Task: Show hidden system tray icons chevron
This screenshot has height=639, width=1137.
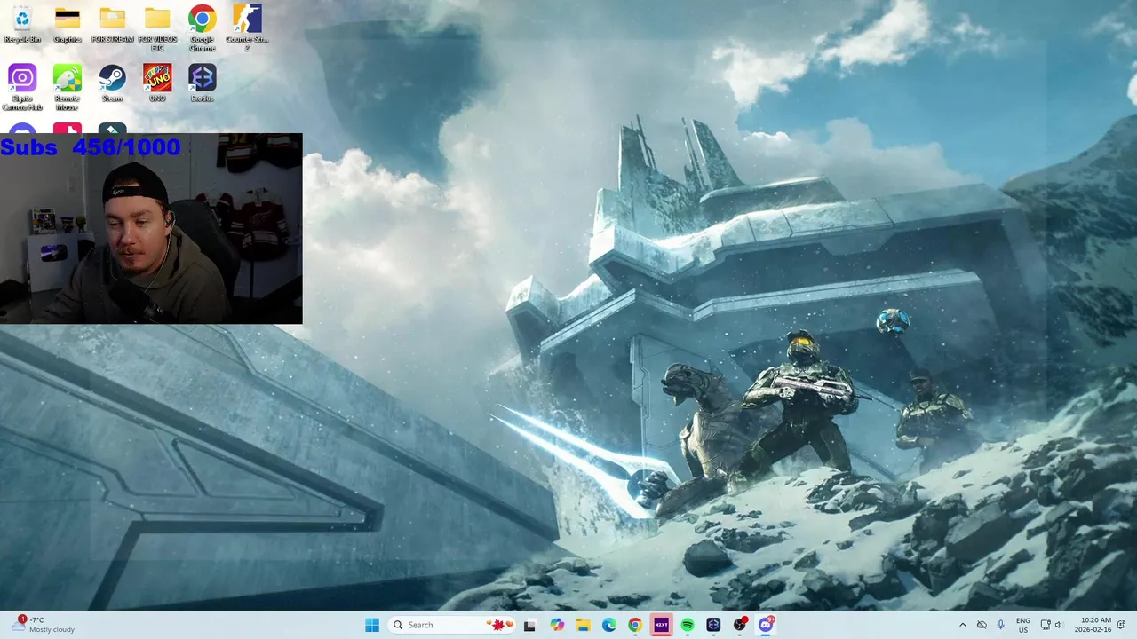Action: coord(962,625)
